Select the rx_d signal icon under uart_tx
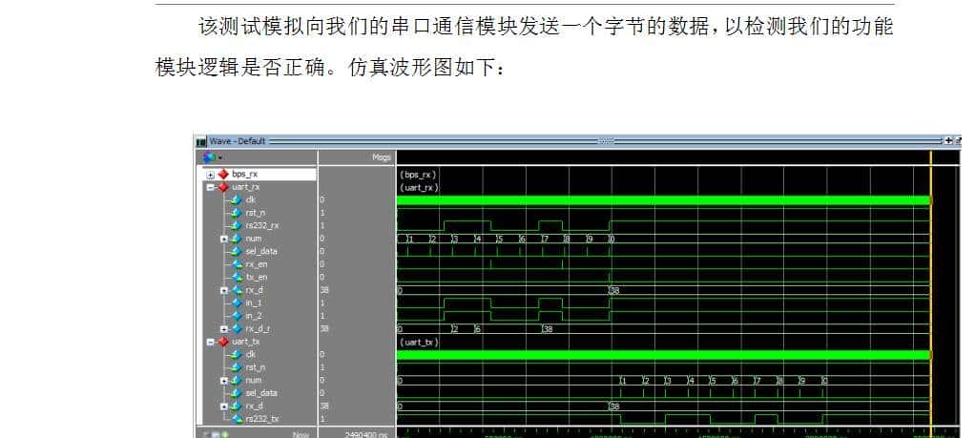The width and height of the screenshot is (975, 438). (x=237, y=407)
